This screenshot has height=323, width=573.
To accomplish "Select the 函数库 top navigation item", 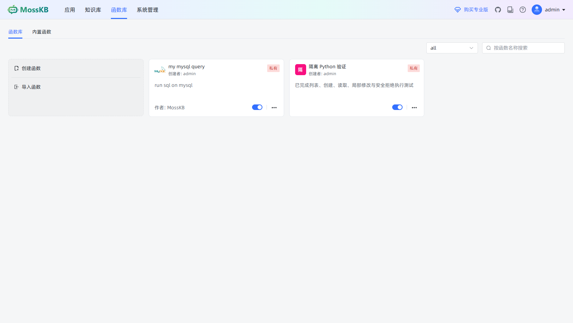I will [x=119, y=10].
